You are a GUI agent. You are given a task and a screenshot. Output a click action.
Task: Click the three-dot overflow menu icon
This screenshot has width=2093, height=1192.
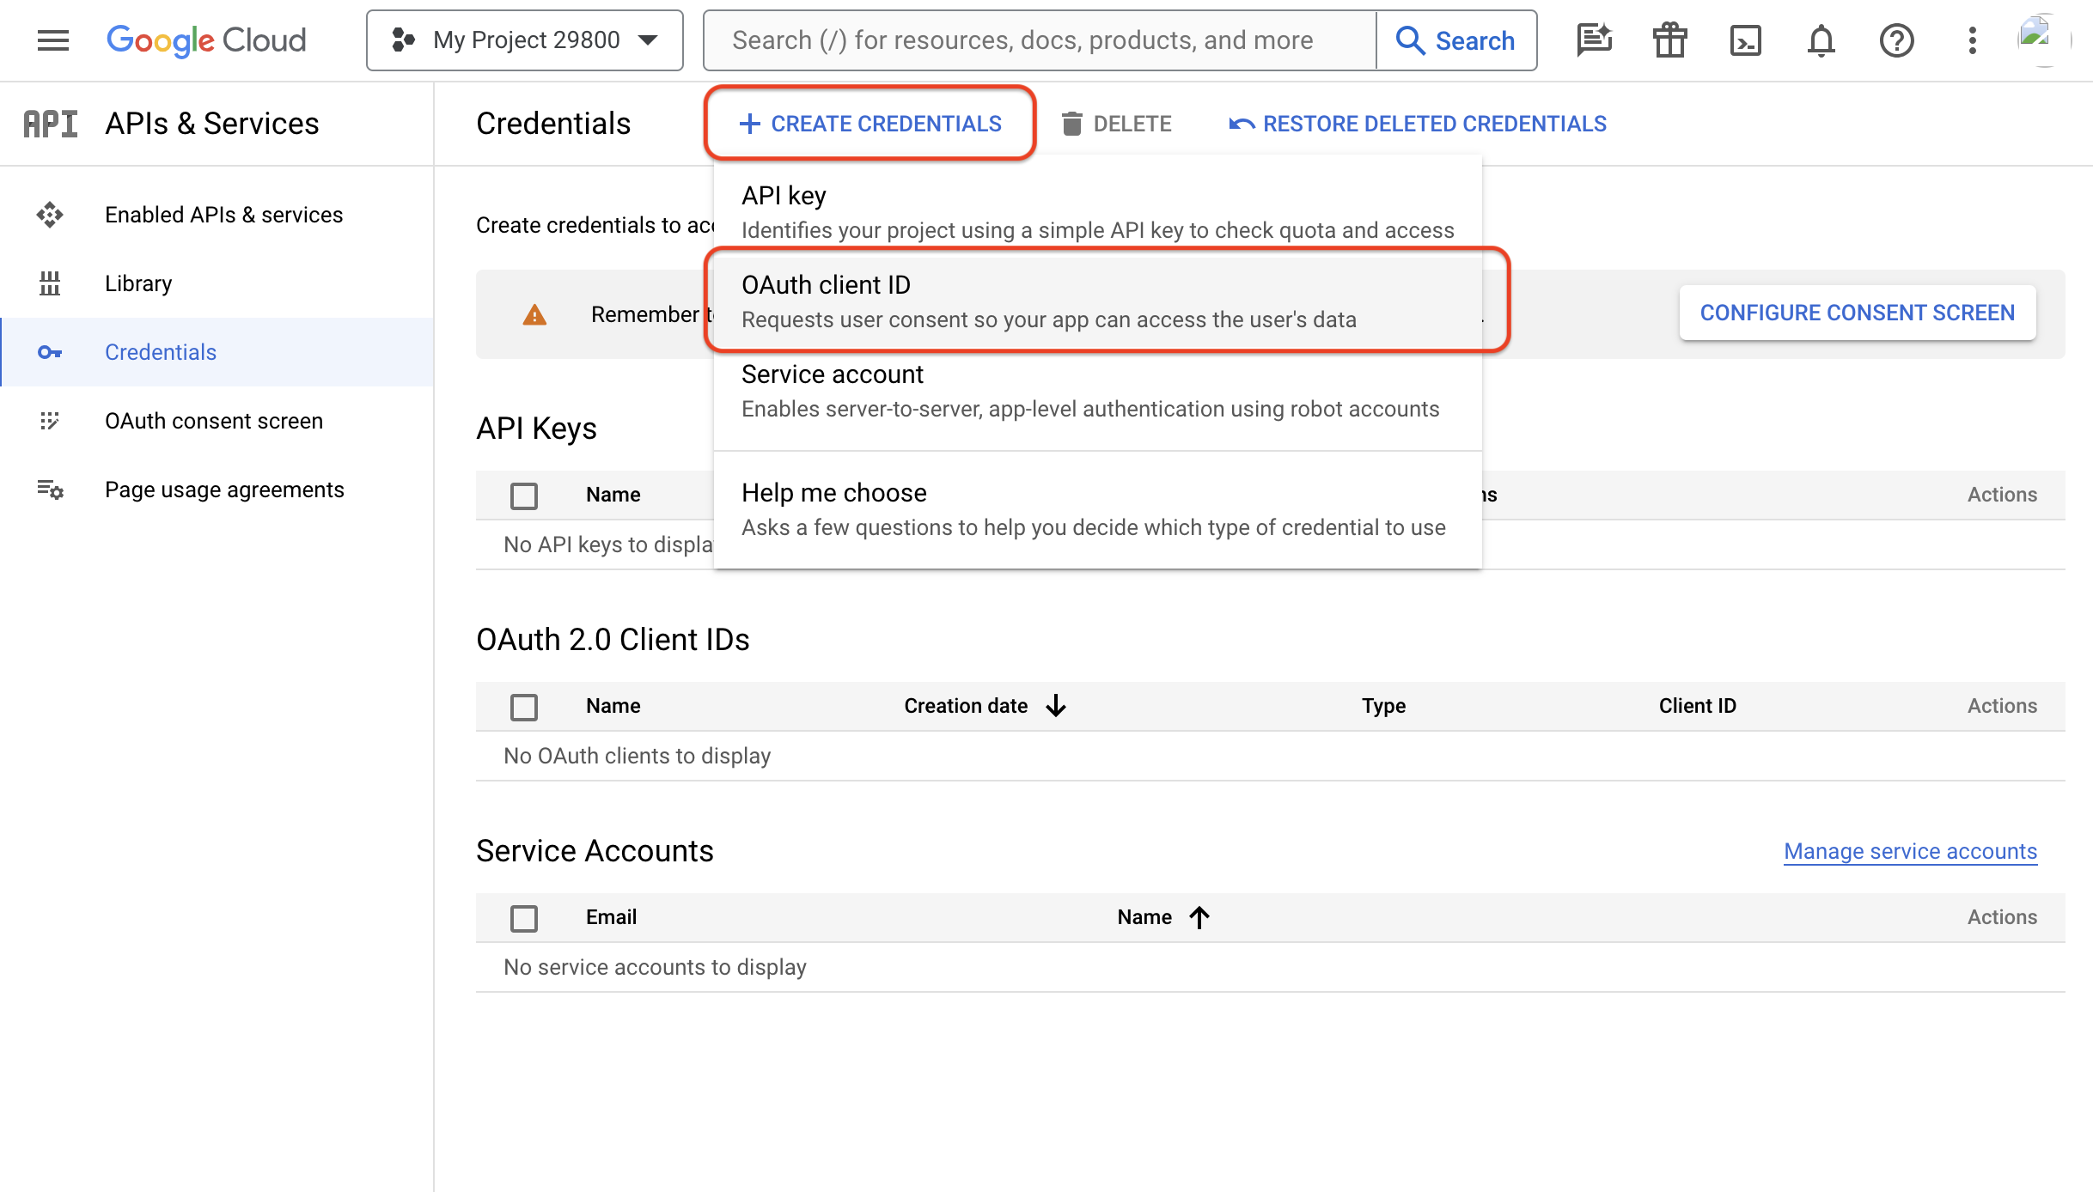coord(1971,40)
